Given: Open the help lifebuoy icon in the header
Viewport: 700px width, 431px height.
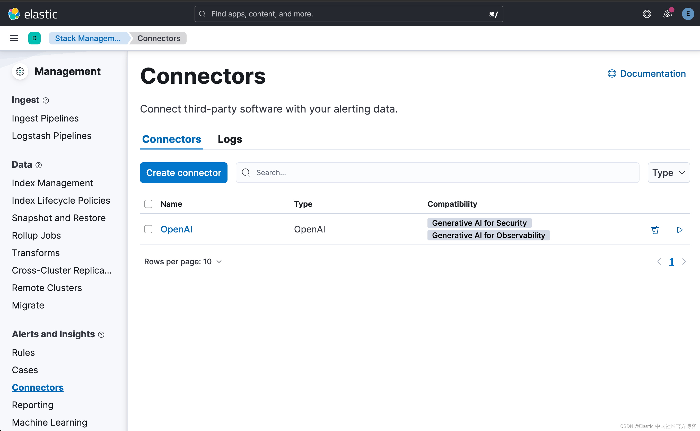Looking at the screenshot, I should tap(646, 14).
